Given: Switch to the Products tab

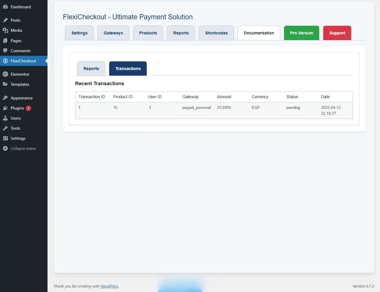Looking at the screenshot, I should coord(148,33).
